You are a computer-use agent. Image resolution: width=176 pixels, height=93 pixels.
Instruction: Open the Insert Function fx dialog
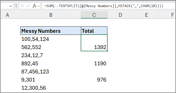click(34, 6)
